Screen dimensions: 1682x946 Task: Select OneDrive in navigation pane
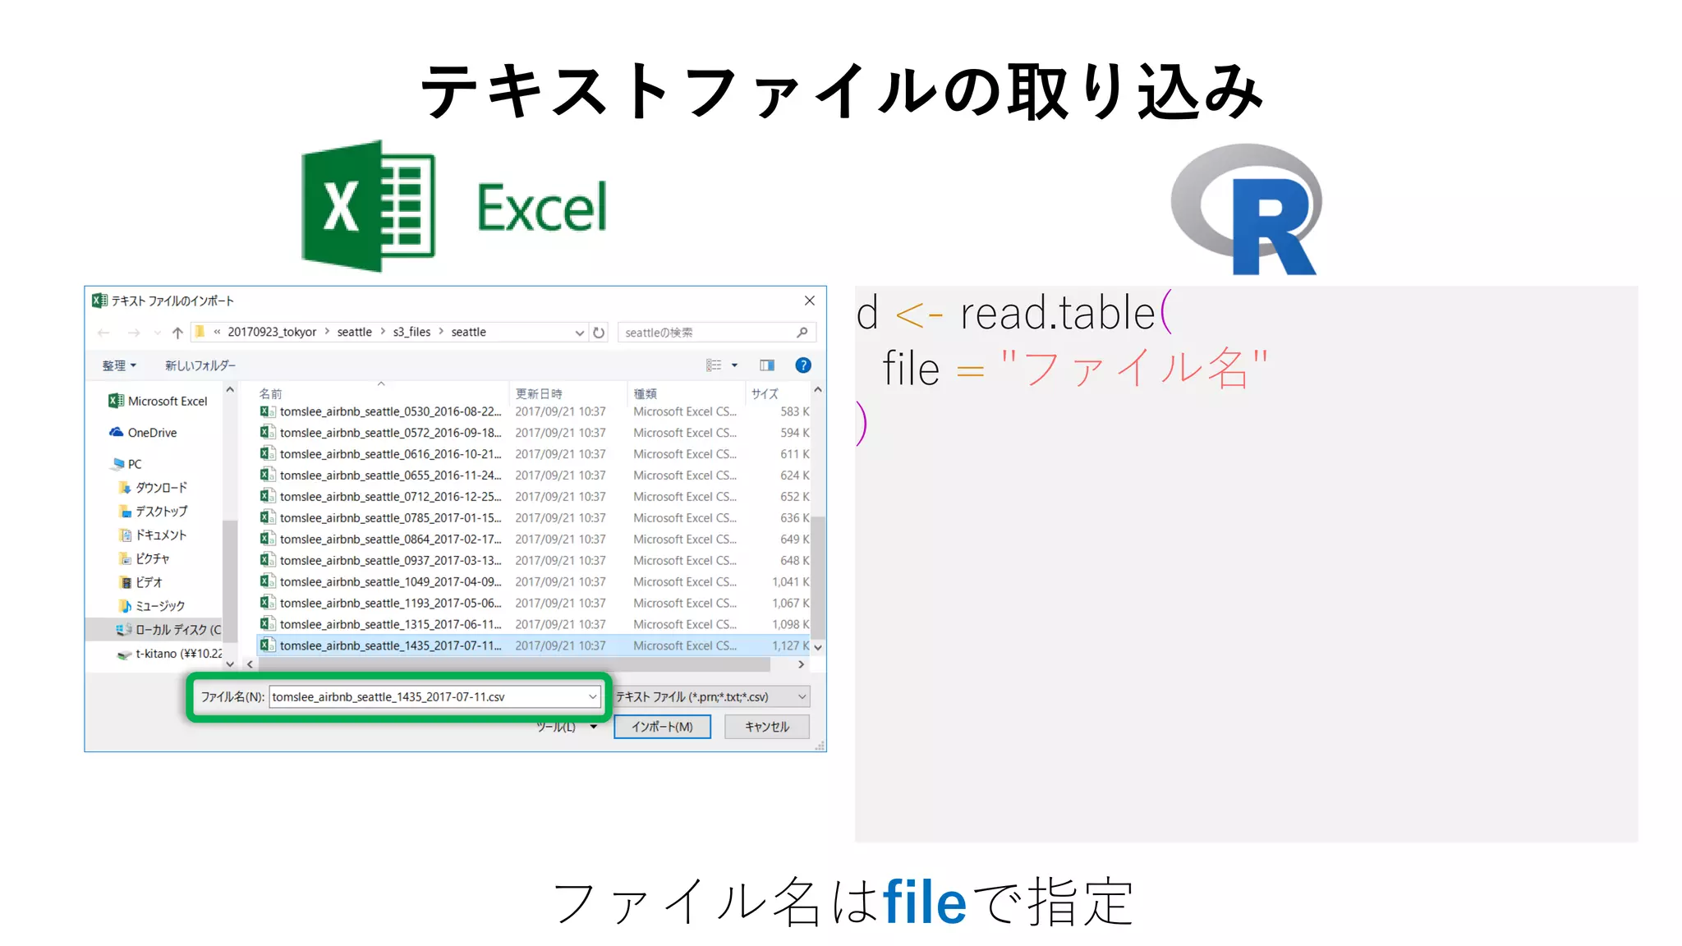[143, 433]
